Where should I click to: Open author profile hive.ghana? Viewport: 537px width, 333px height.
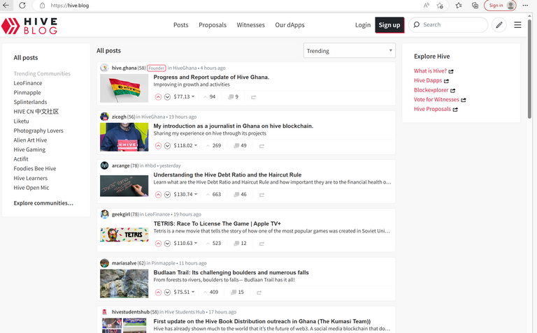124,68
